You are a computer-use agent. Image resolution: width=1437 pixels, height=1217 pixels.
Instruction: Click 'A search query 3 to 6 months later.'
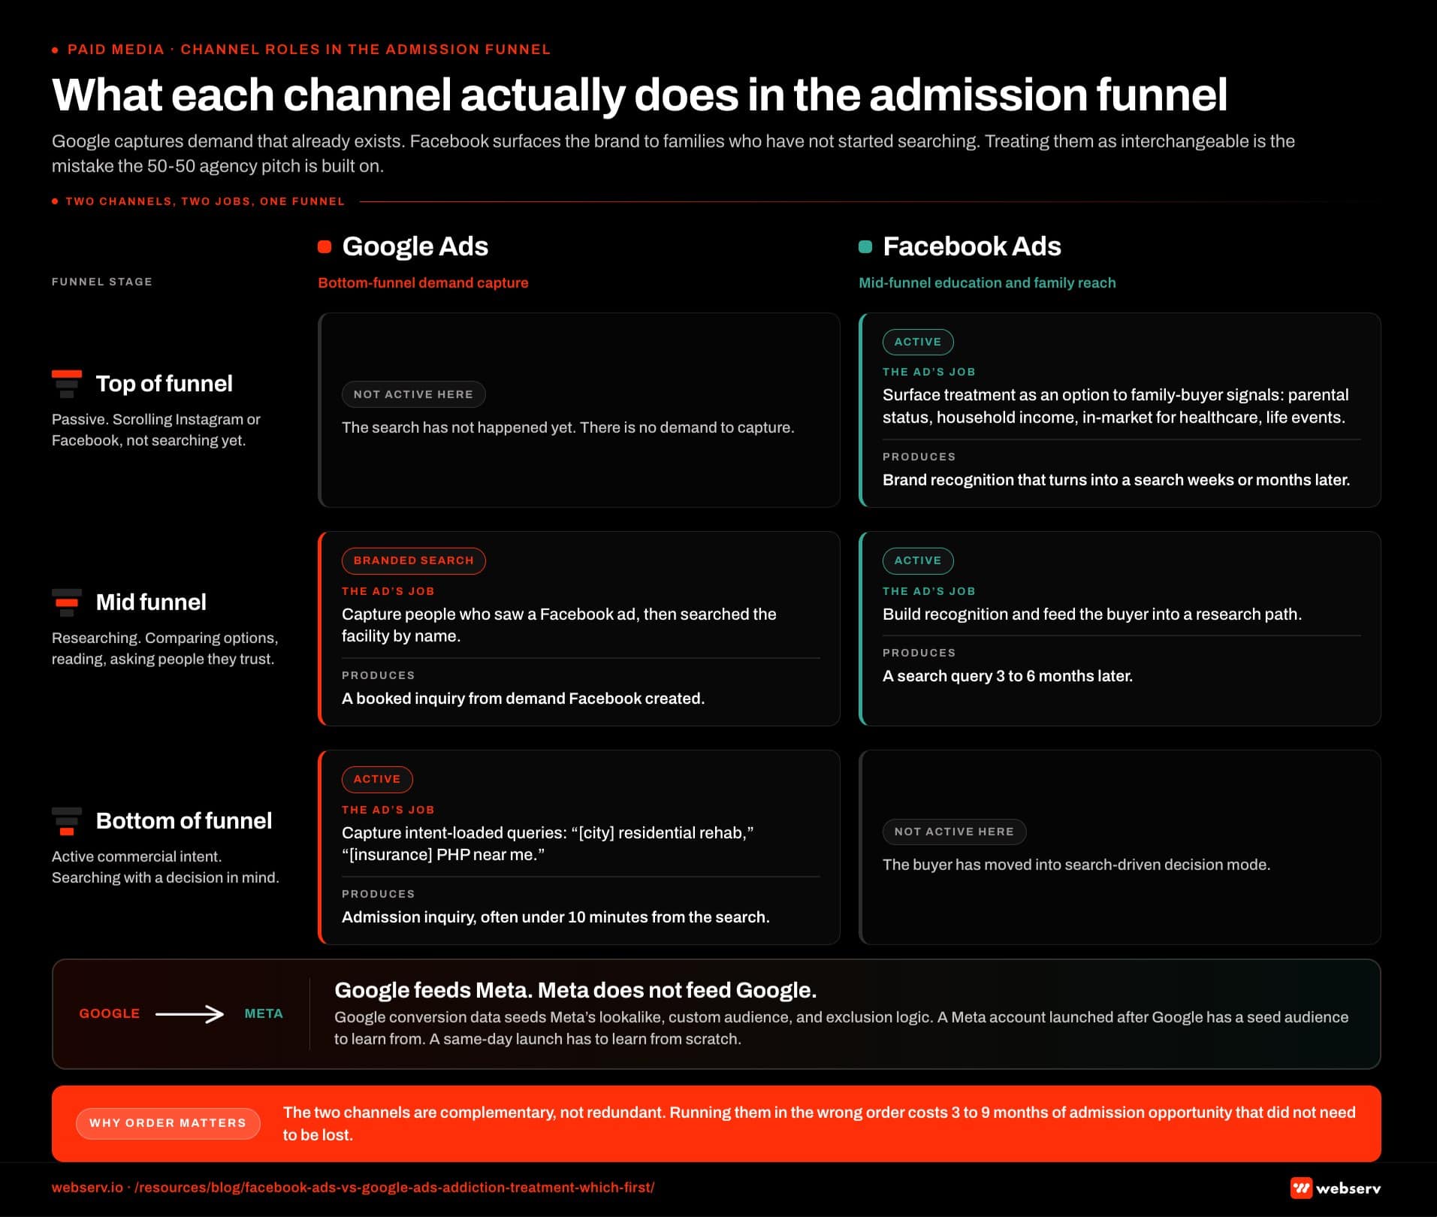(1007, 676)
